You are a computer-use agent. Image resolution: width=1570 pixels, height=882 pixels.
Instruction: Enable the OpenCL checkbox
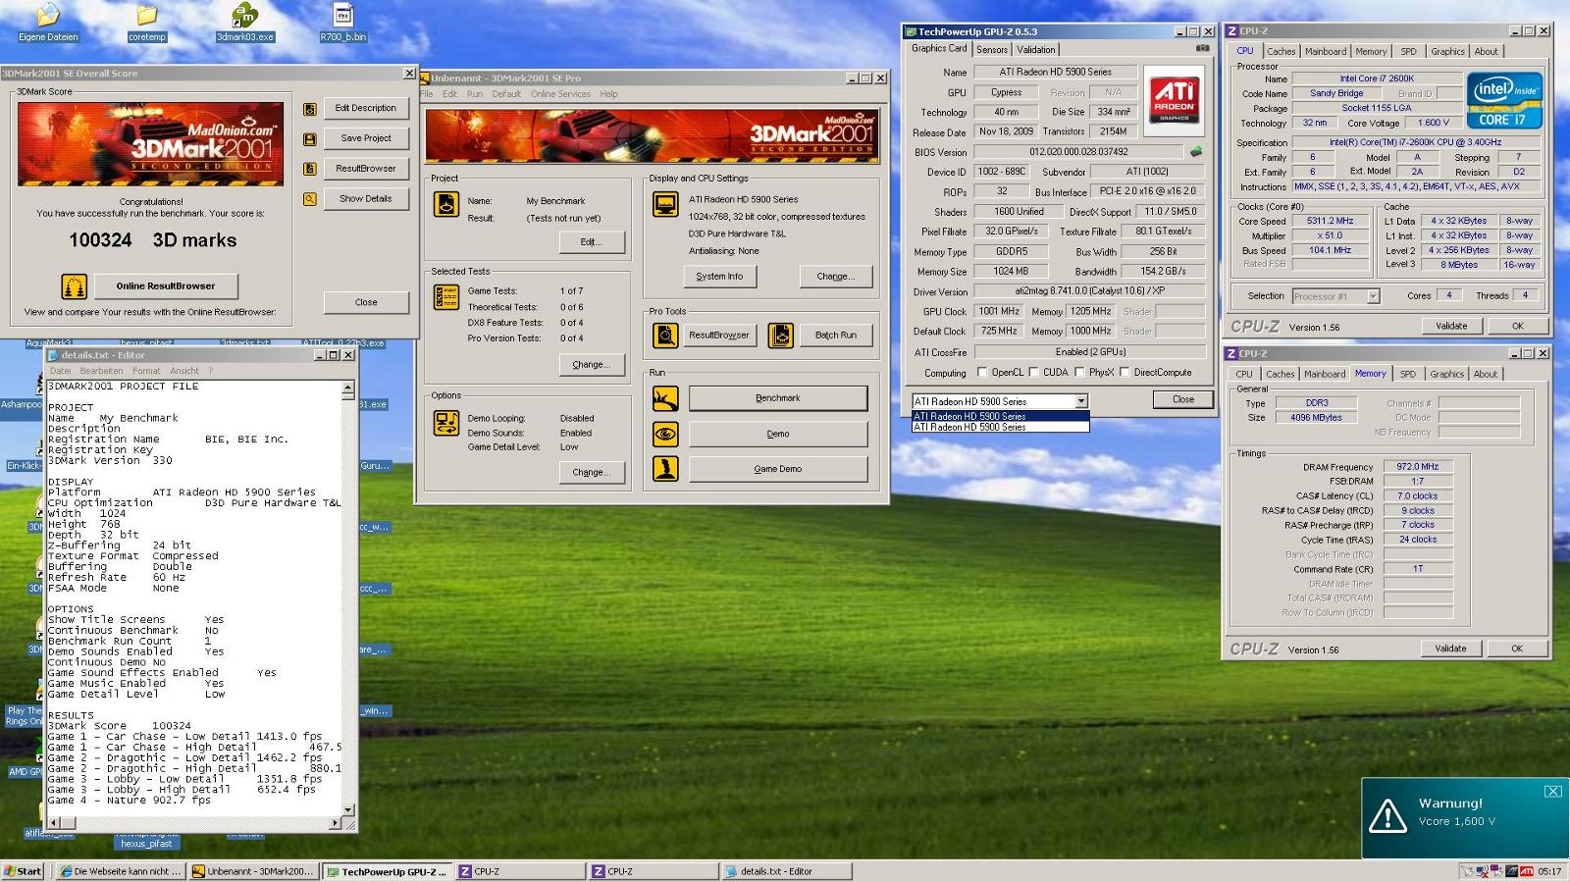click(x=982, y=373)
